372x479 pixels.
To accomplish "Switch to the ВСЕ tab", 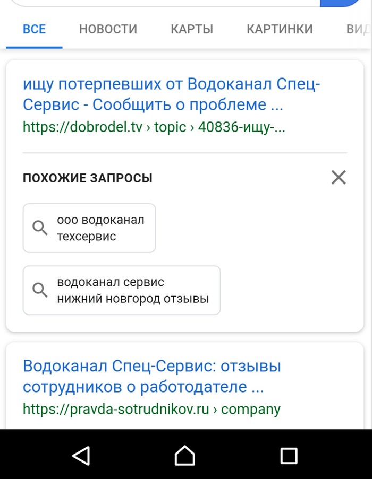I will [34, 30].
